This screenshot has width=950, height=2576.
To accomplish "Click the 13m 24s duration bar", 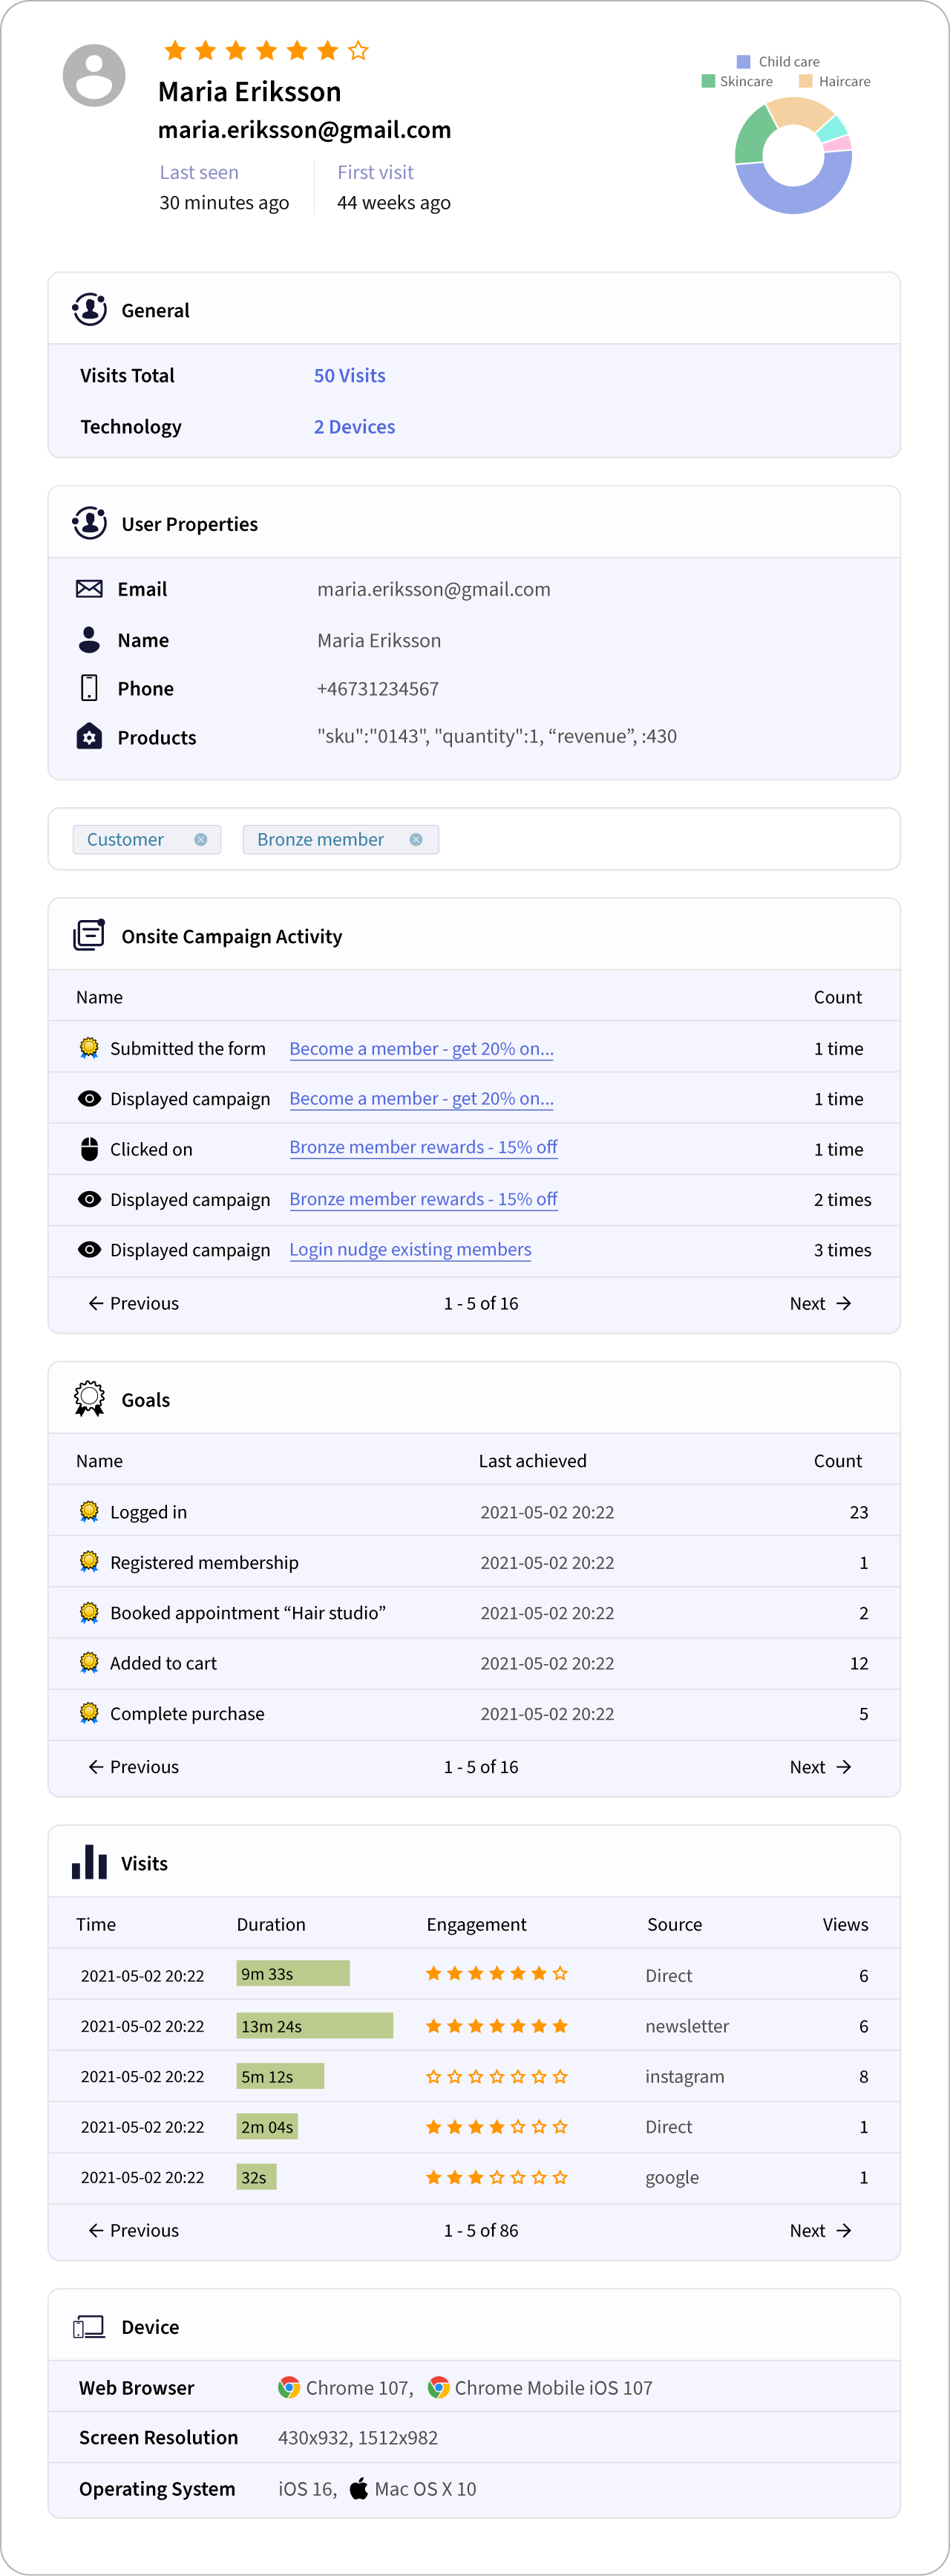I will pyautogui.click(x=314, y=2026).
